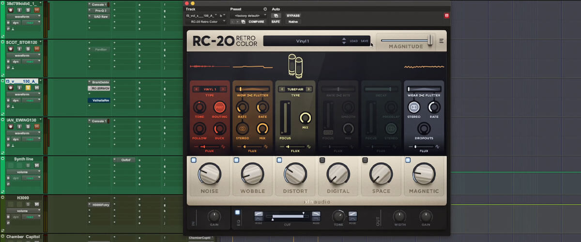581x242 pixels.
Task: Open the H3000Fctry insert slot
Action: point(100,205)
